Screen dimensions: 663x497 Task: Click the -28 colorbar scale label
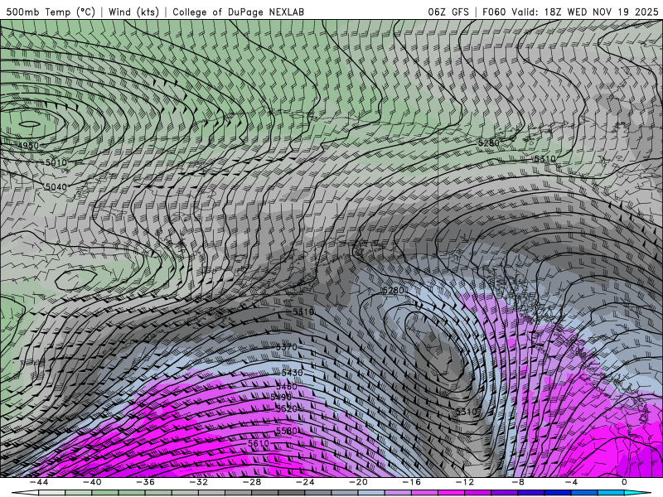click(252, 482)
